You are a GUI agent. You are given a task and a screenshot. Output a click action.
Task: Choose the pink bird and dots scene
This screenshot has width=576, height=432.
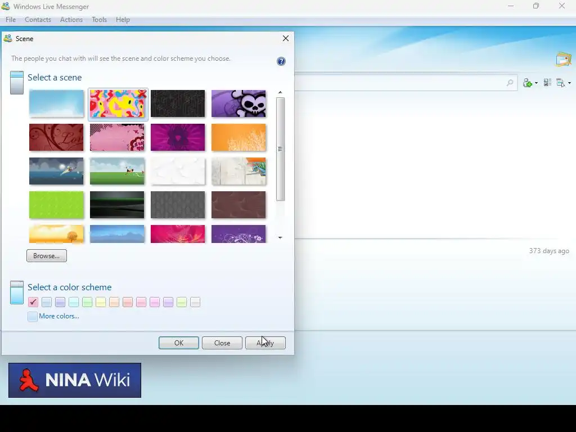point(117,137)
